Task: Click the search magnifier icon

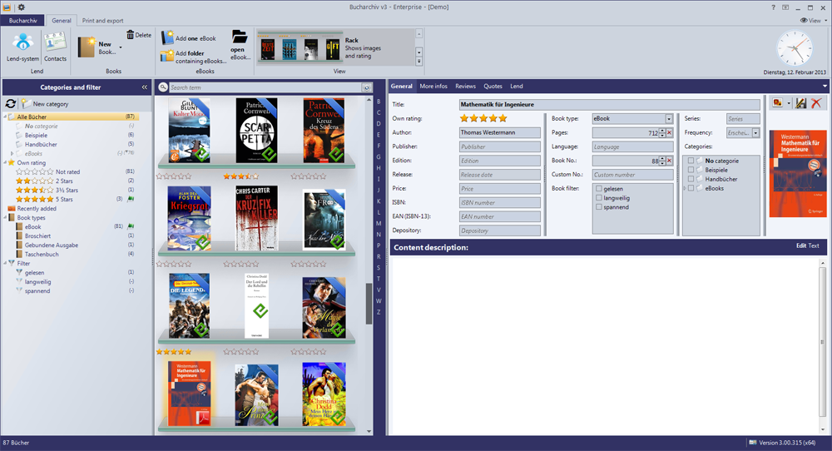Action: [x=163, y=87]
